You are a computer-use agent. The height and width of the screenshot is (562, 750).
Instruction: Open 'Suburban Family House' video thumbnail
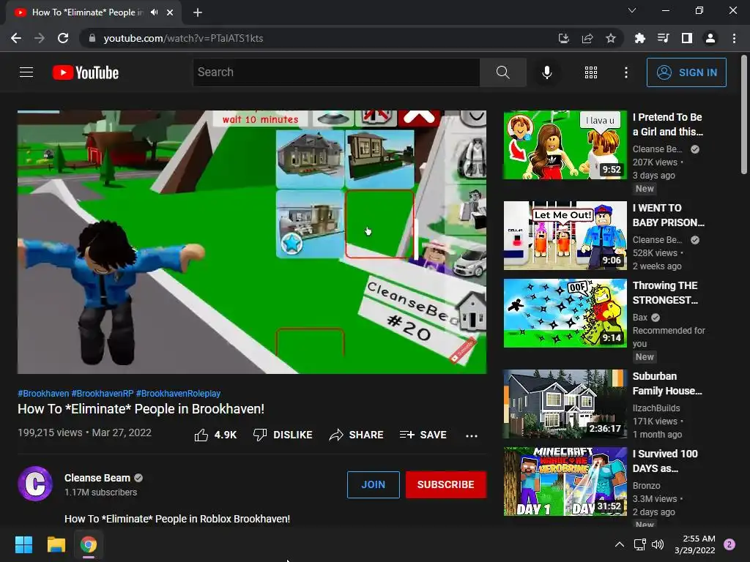(565, 404)
